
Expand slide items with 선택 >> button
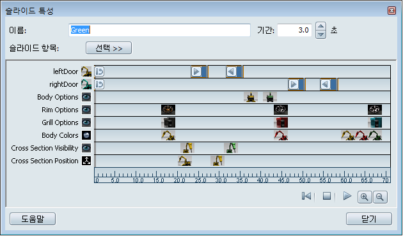click(x=109, y=48)
